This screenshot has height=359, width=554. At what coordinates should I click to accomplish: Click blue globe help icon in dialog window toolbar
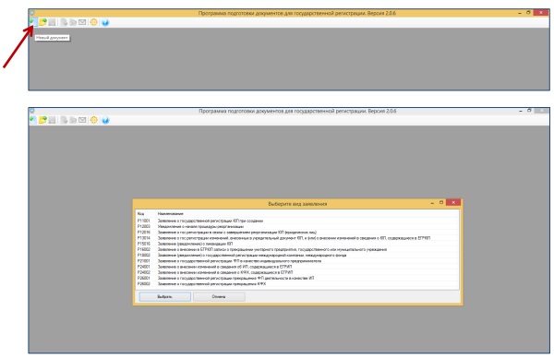tap(105, 120)
